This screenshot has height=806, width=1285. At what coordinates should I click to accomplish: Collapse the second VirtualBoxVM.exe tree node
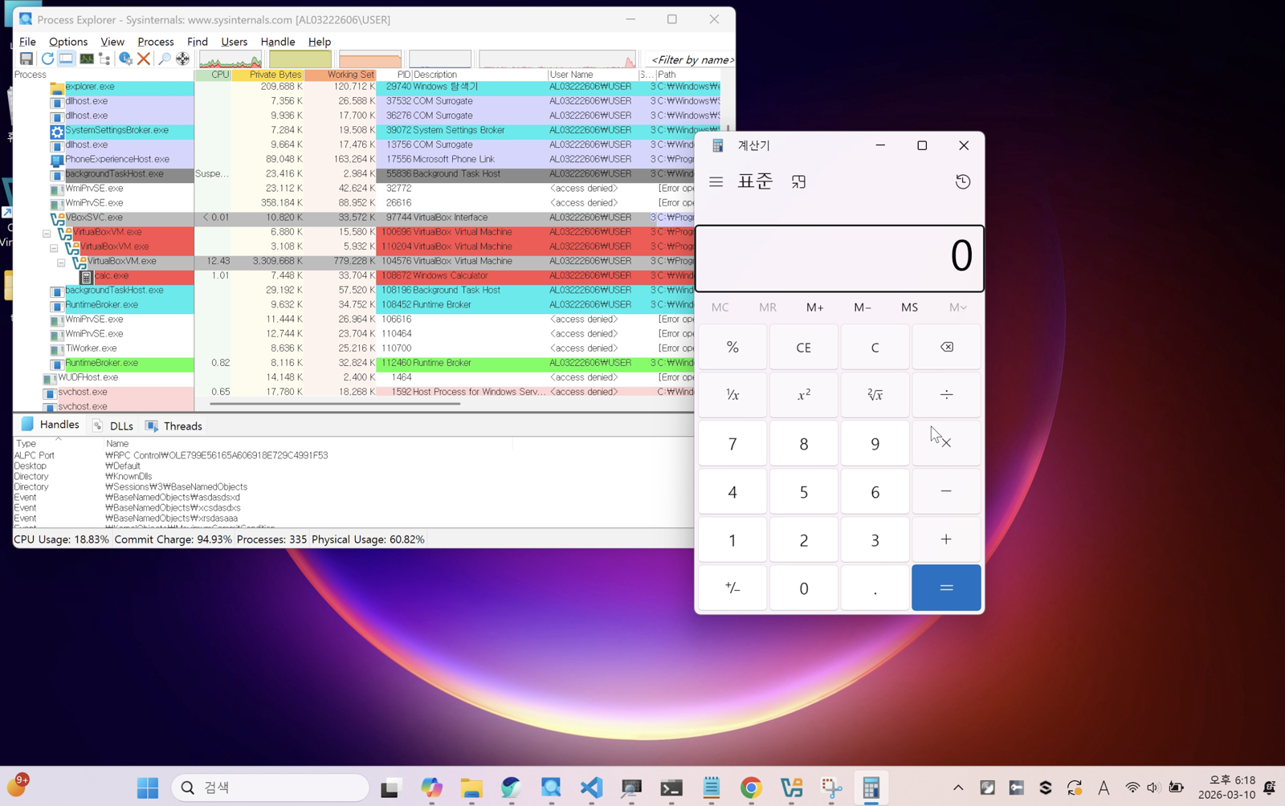click(x=54, y=248)
